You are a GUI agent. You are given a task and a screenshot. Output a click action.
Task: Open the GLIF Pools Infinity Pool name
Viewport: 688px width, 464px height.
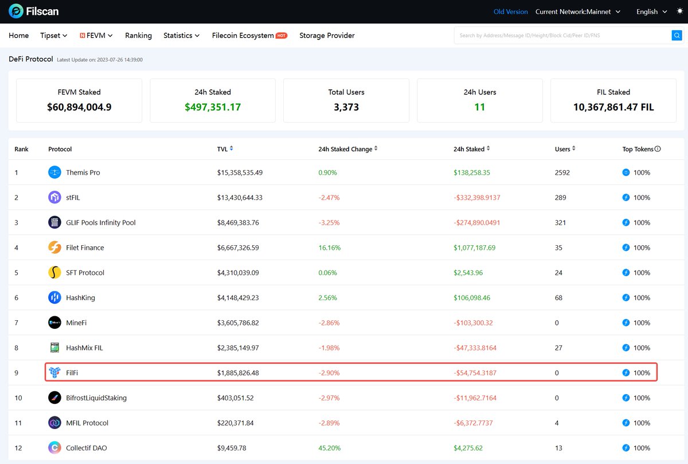point(101,222)
